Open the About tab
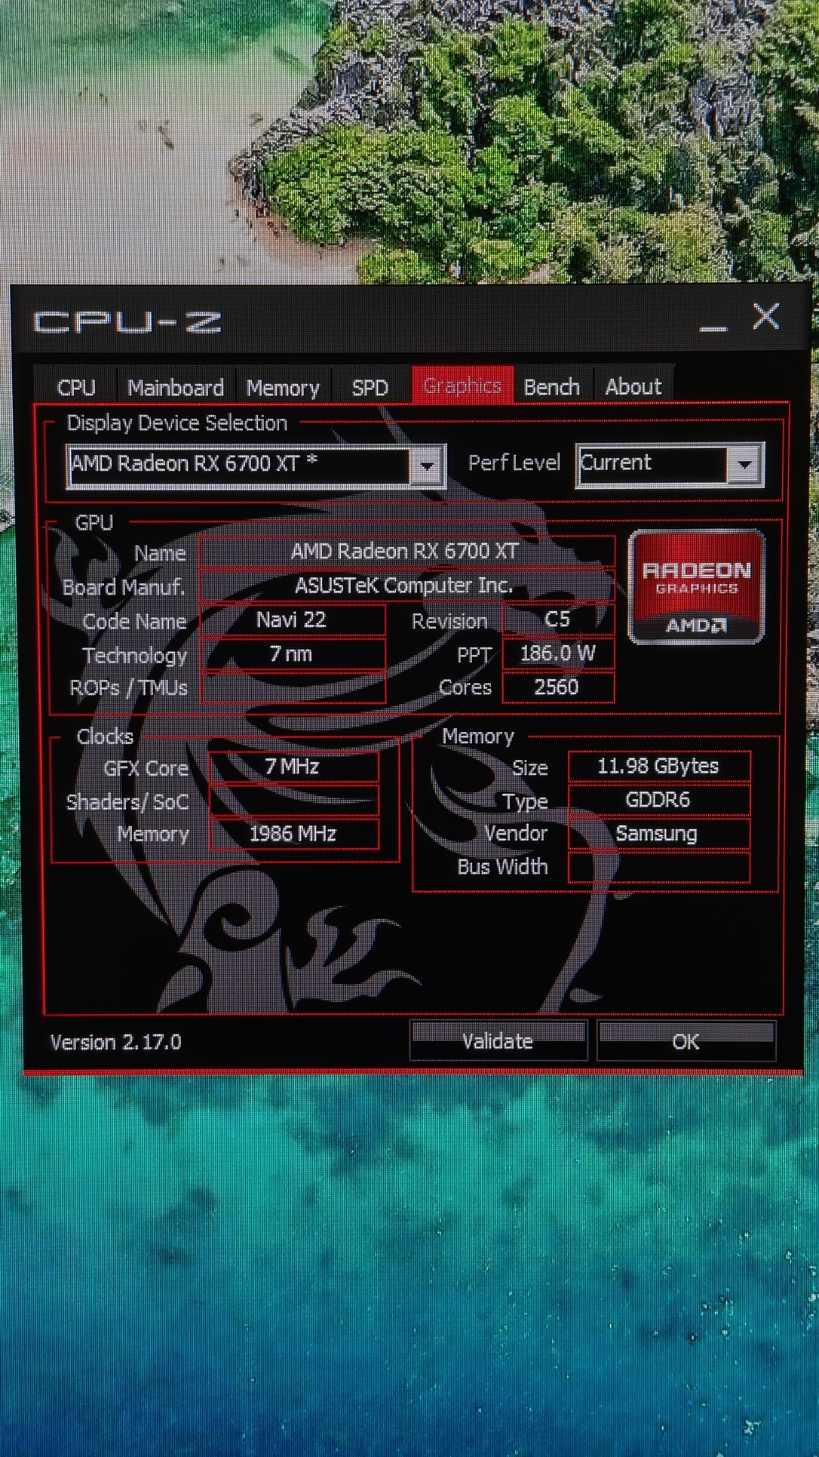Viewport: 819px width, 1457px height. click(x=633, y=386)
